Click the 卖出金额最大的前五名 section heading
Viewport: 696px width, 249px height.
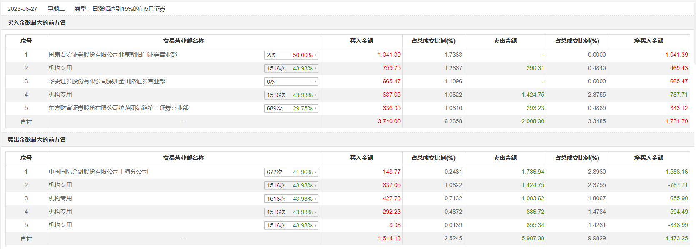[x=37, y=139]
